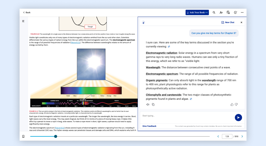Open text size display settings
The image size is (266, 146).
221,13
